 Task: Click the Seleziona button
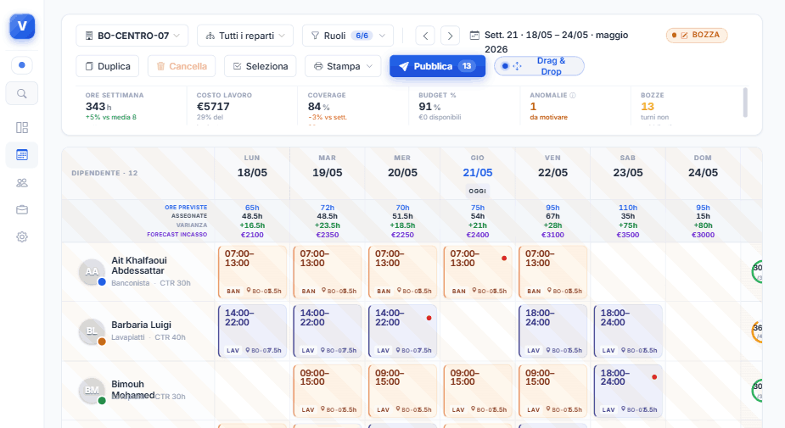coord(261,66)
